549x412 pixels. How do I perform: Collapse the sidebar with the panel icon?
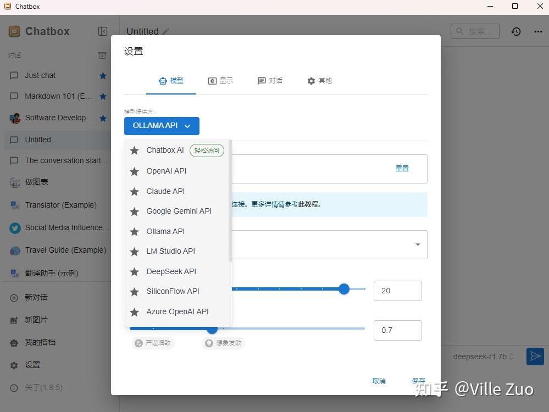[x=103, y=31]
